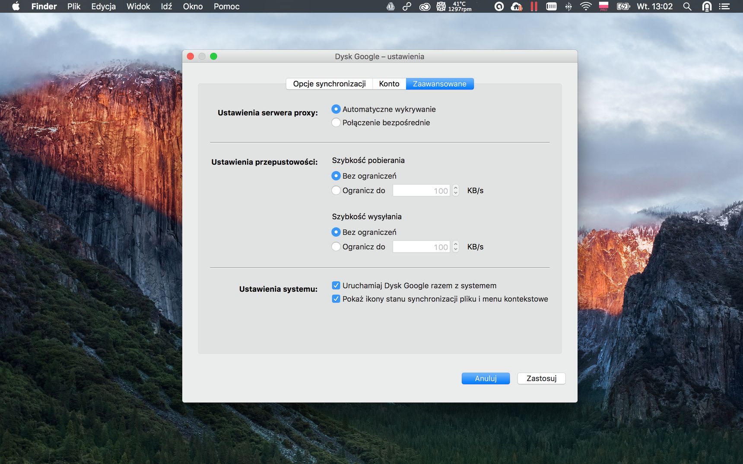Select the Zaawansowane tab

click(x=440, y=84)
